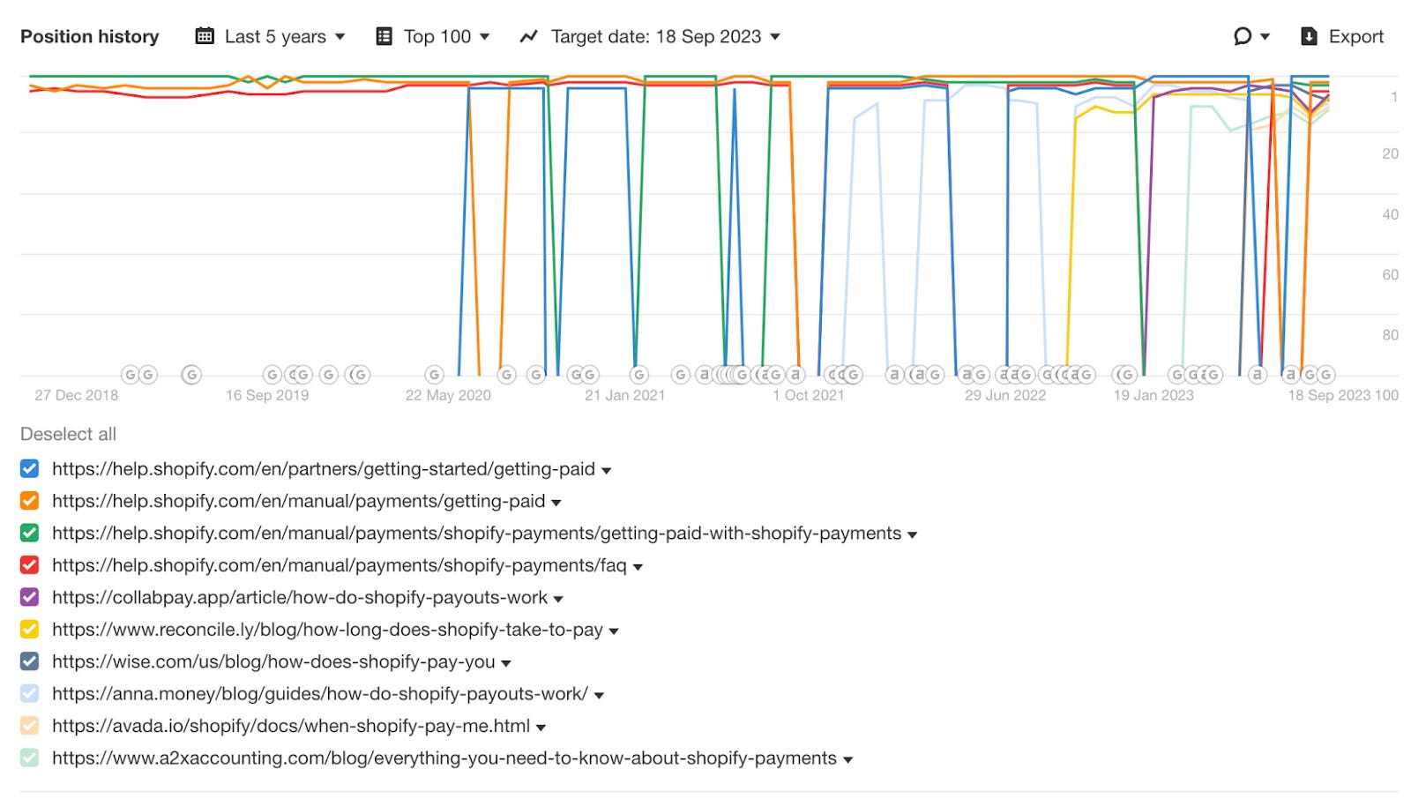Click the Position history heading
Viewport: 1411px width, 799px height.
tap(90, 36)
